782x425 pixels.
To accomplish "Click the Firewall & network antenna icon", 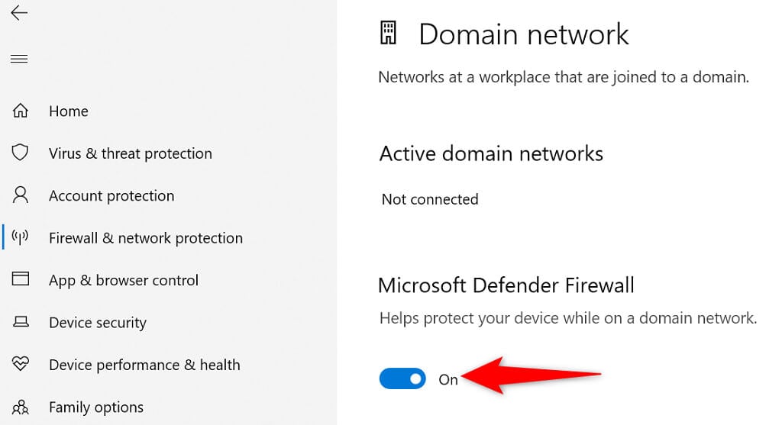I will 20,238.
